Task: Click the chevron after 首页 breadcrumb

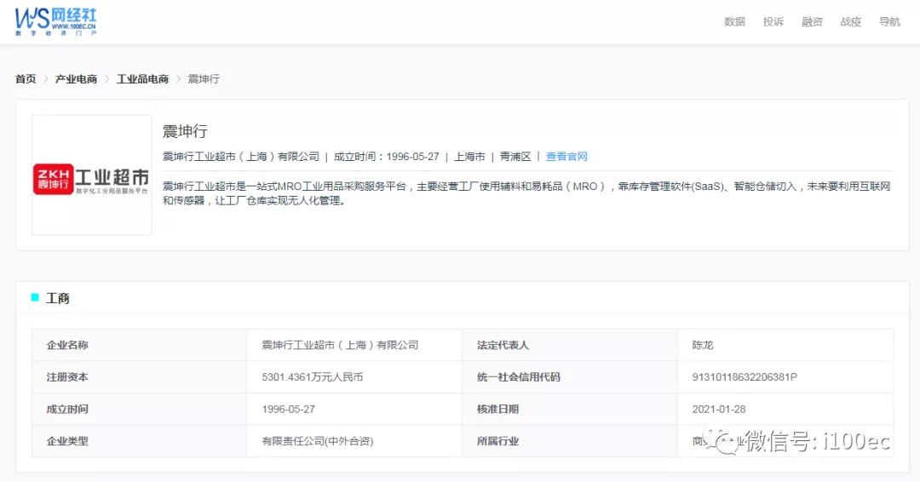Action: point(46,79)
